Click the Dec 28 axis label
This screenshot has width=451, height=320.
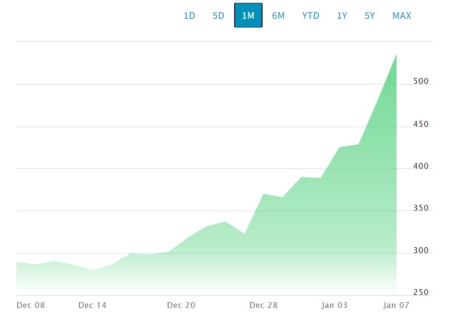pyautogui.click(x=264, y=305)
